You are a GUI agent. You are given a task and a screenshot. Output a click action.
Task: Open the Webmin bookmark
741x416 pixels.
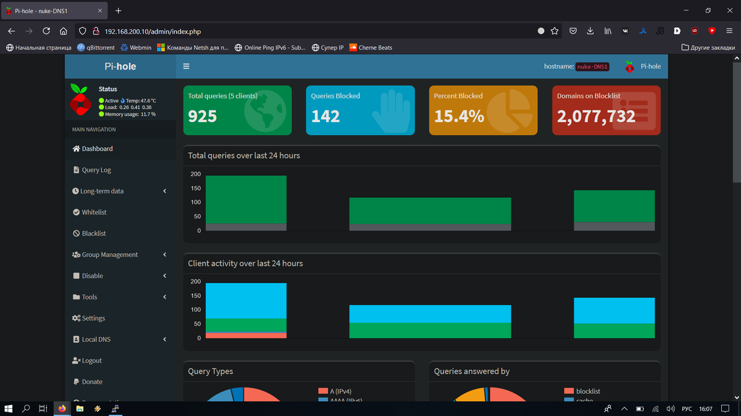point(136,47)
